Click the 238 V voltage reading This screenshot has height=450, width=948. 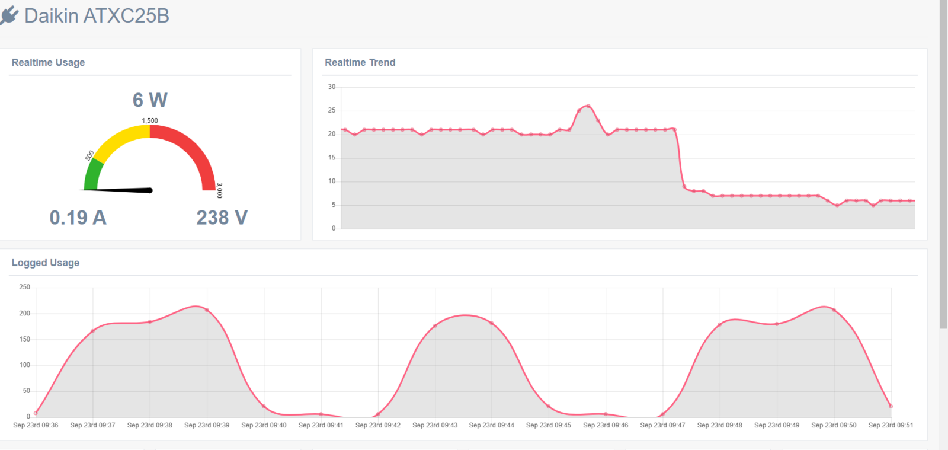(222, 218)
